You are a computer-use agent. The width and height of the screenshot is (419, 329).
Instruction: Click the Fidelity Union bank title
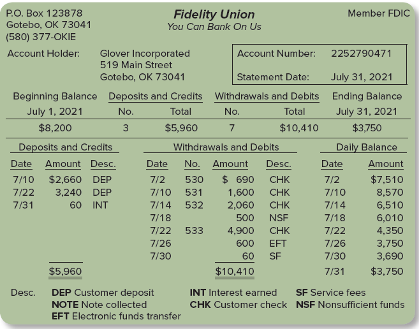(x=214, y=15)
